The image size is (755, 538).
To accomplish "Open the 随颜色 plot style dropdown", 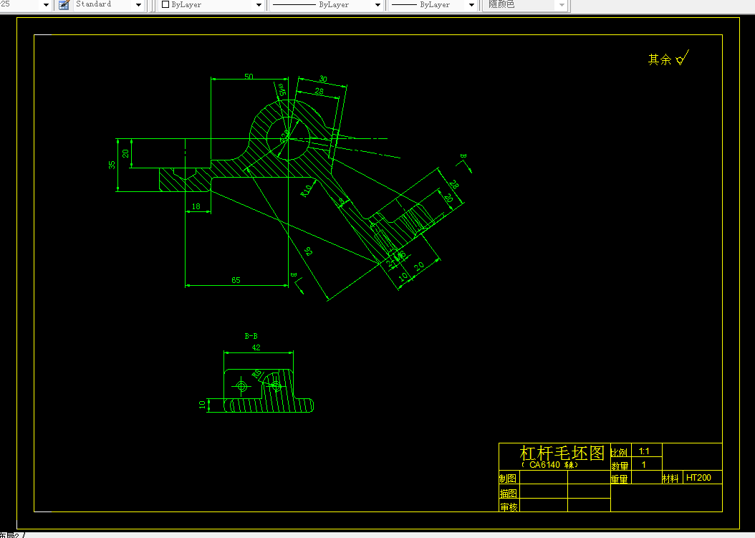I will [526, 5].
